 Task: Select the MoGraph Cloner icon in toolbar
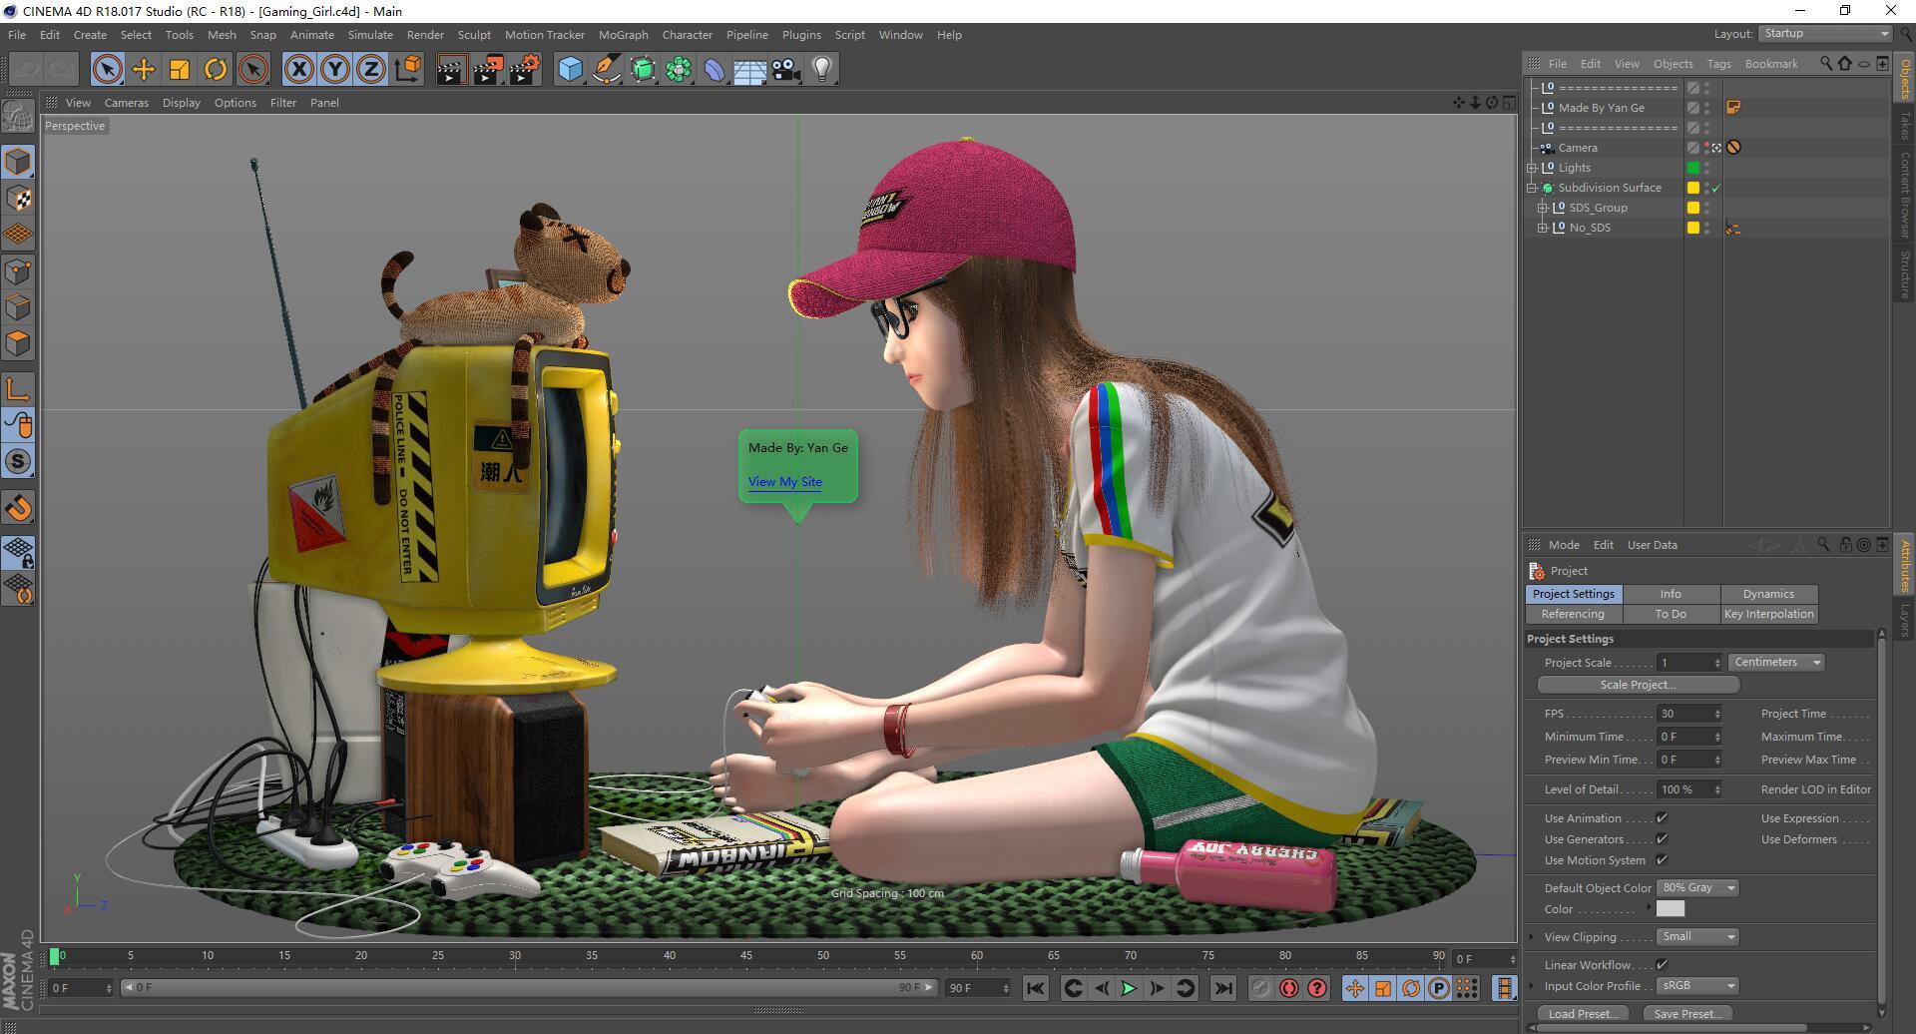coord(678,69)
